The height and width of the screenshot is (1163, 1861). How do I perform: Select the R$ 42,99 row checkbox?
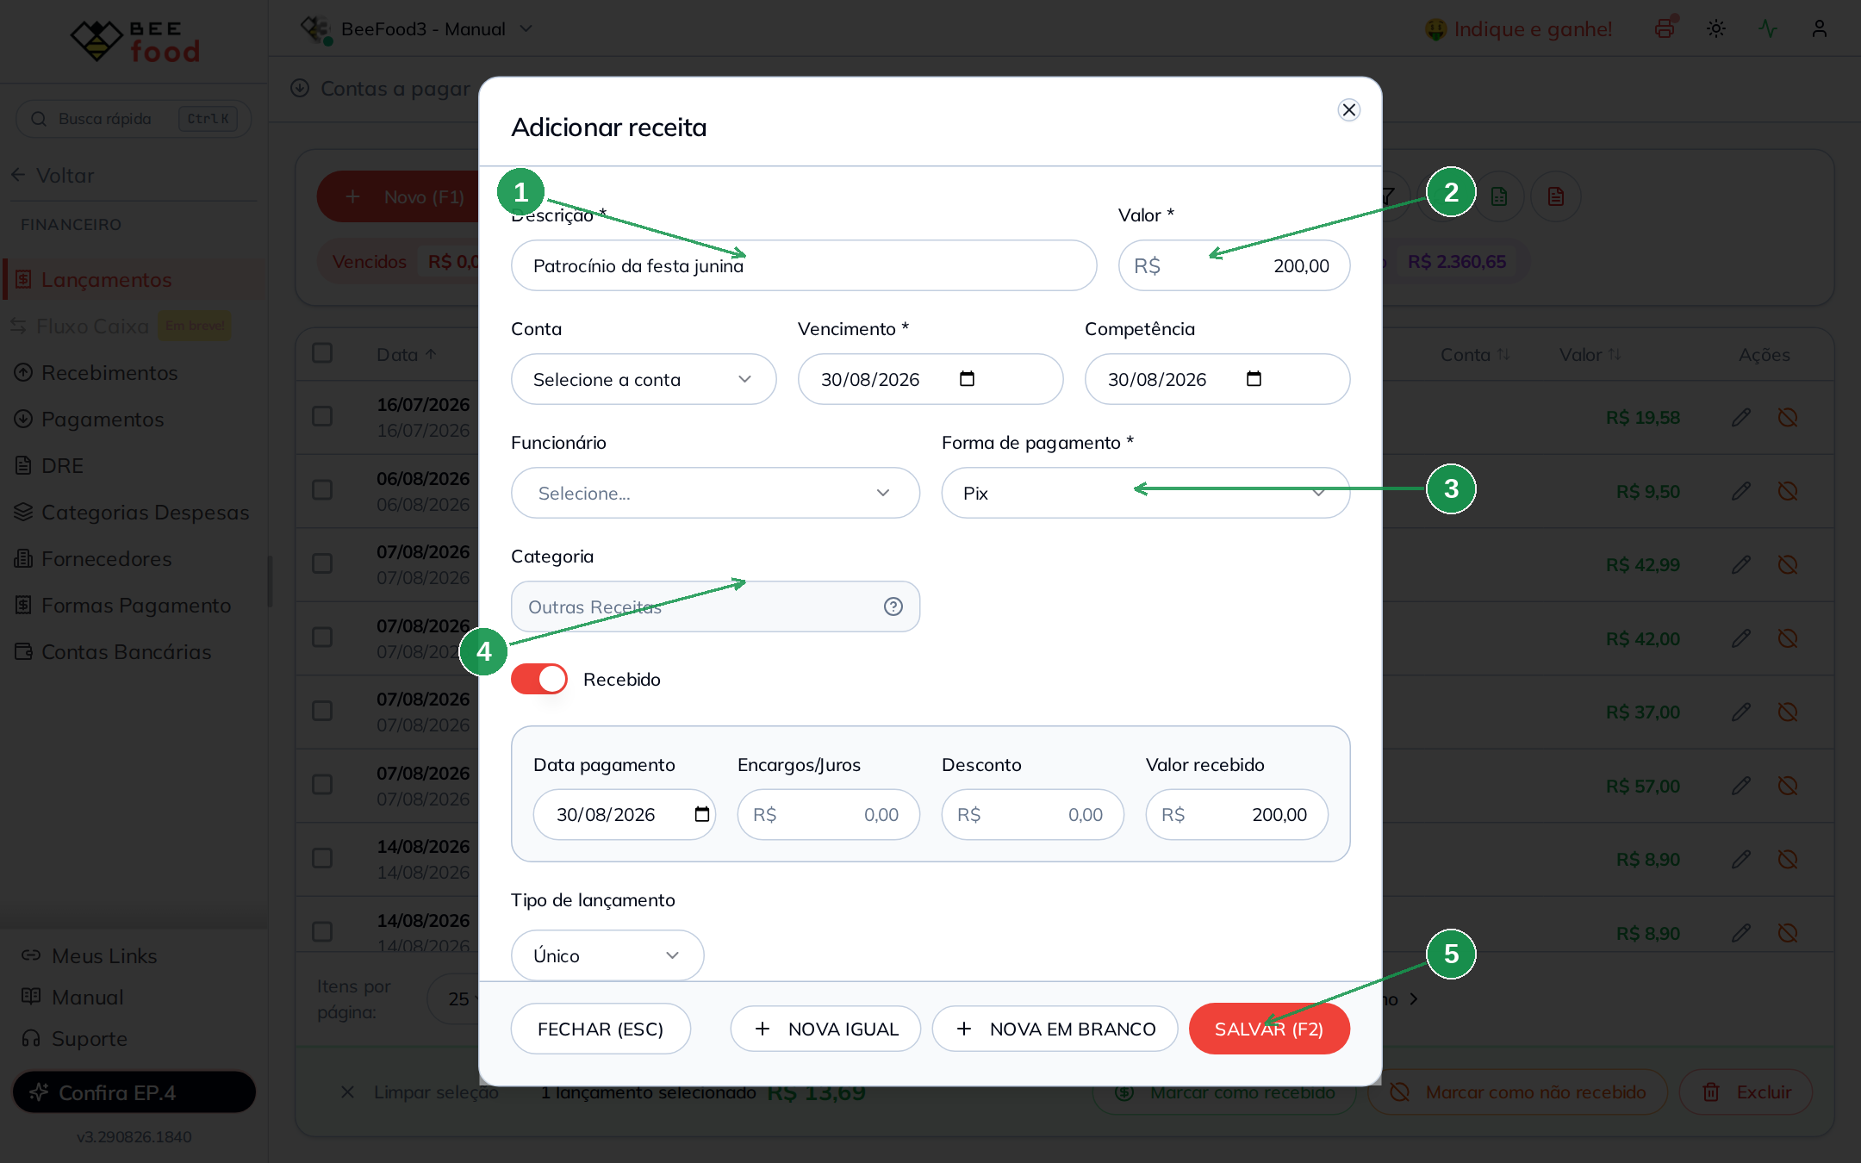point(322,563)
